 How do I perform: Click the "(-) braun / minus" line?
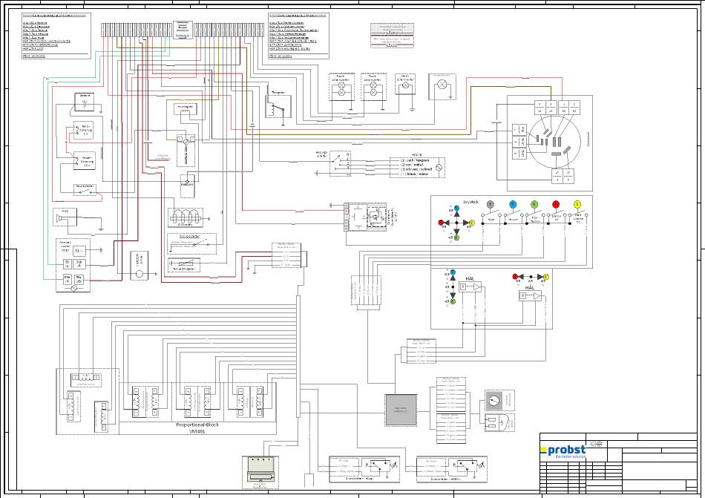coord(415,174)
